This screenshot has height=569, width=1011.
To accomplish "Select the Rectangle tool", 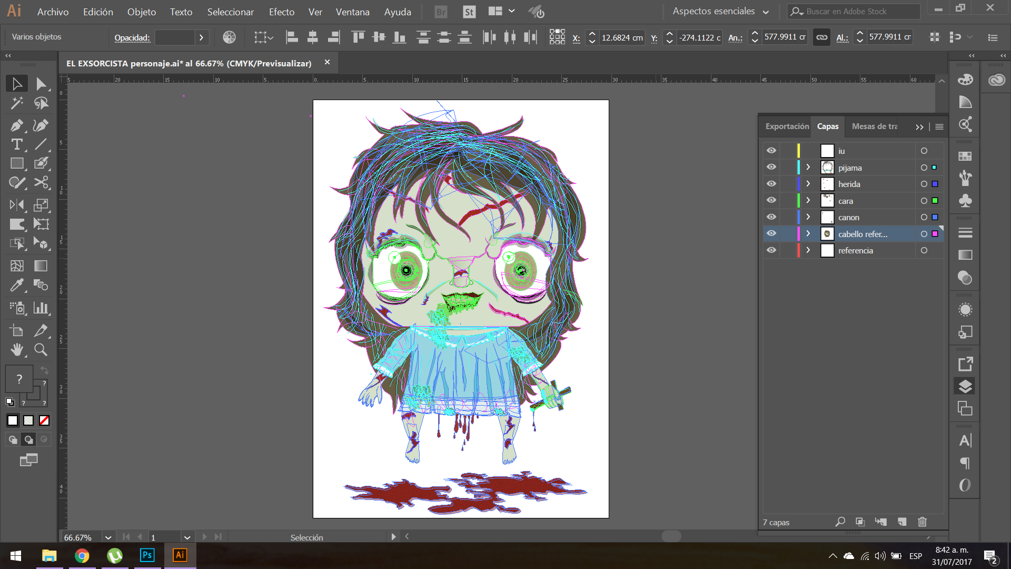I will click(17, 164).
